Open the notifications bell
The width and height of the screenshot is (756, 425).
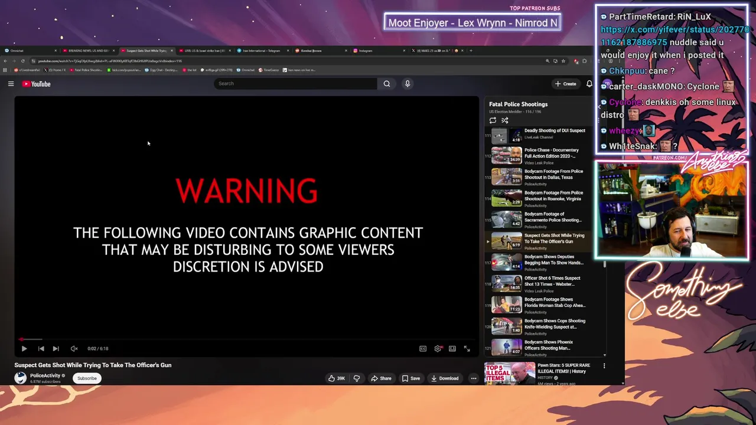[589, 84]
